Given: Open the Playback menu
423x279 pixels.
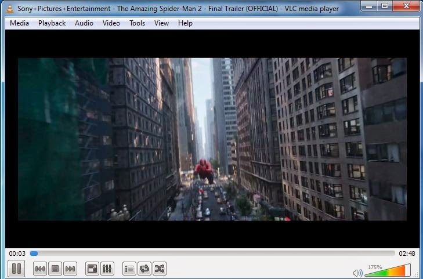Looking at the screenshot, I should coord(52,23).
